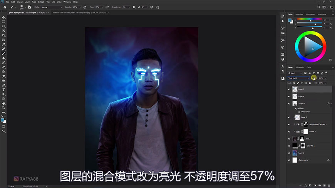Select the Hand tool

3,103
